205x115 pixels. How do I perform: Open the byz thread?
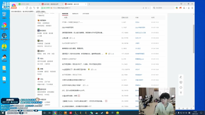click(70, 43)
